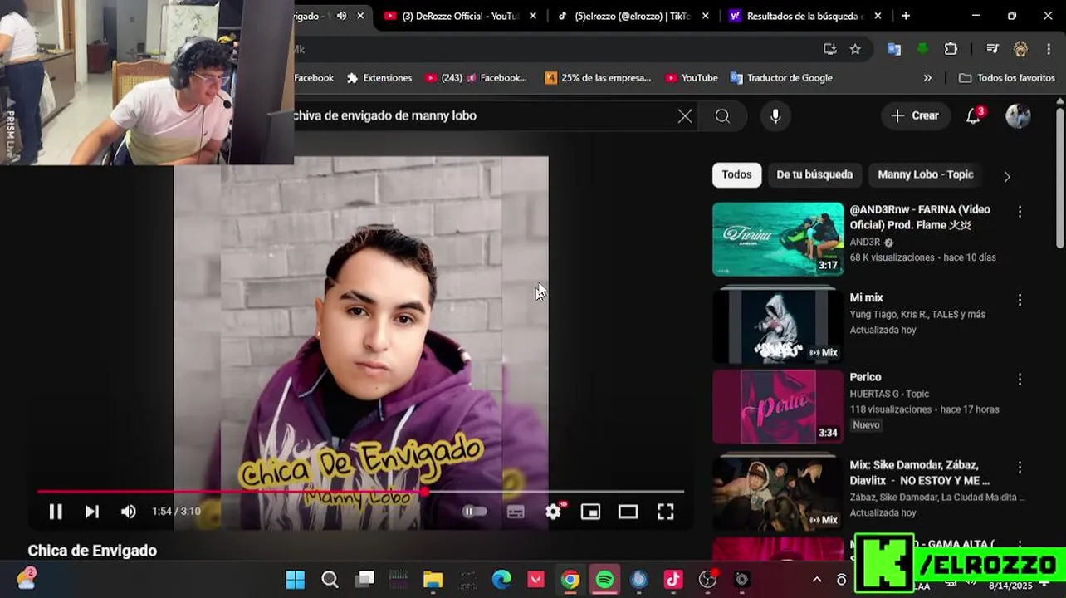Open the green download extension icon

[922, 49]
